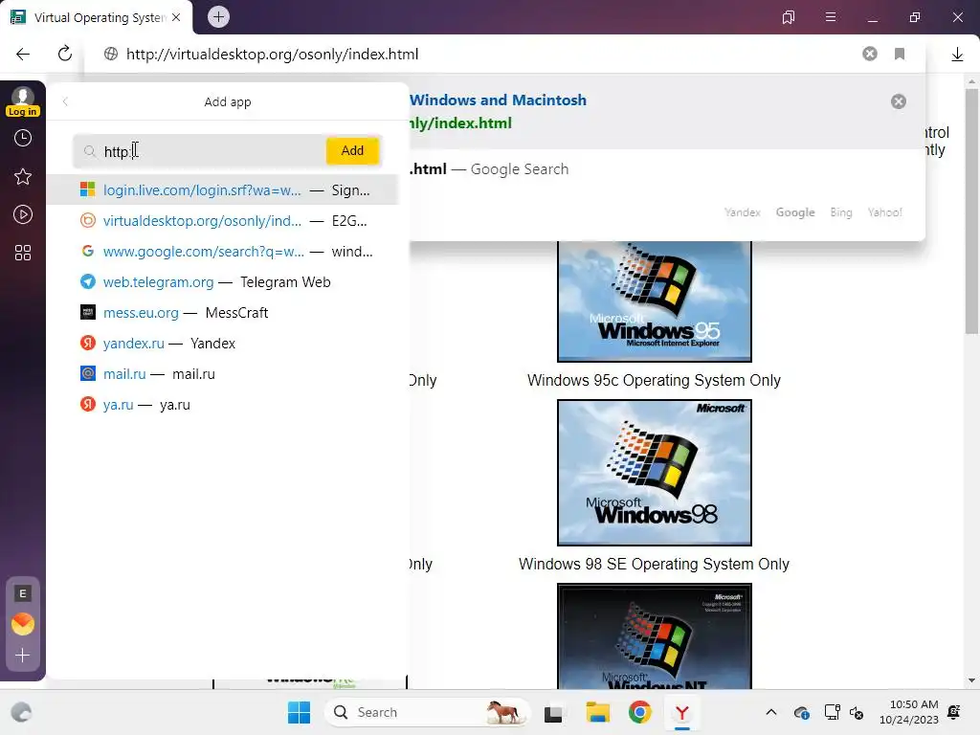Viewport: 980px width, 735px height.
Task: Click the Windows and Macintosh suggestion title
Action: click(498, 100)
